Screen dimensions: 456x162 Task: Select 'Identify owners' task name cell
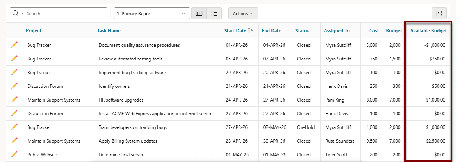(x=157, y=86)
